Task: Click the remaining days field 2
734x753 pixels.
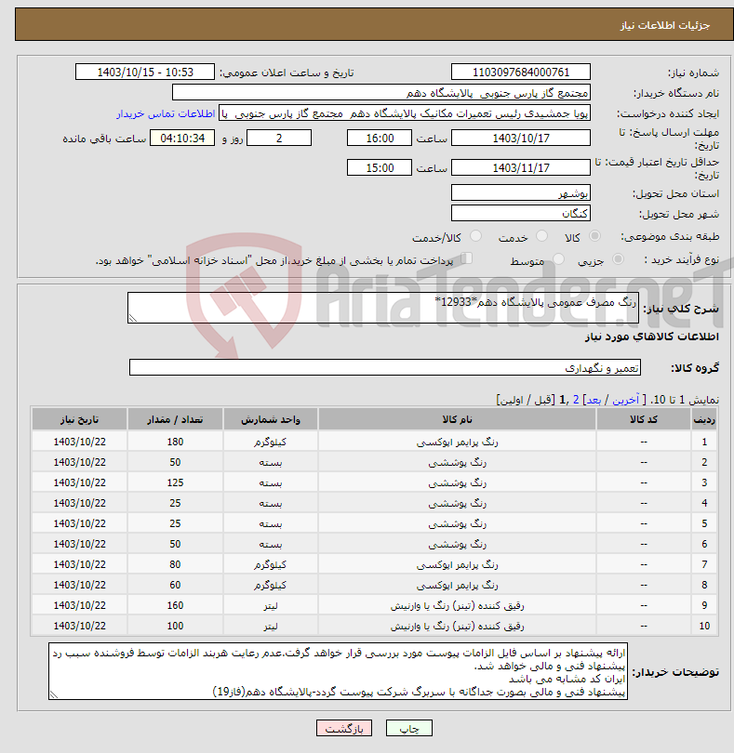Action: tap(279, 139)
